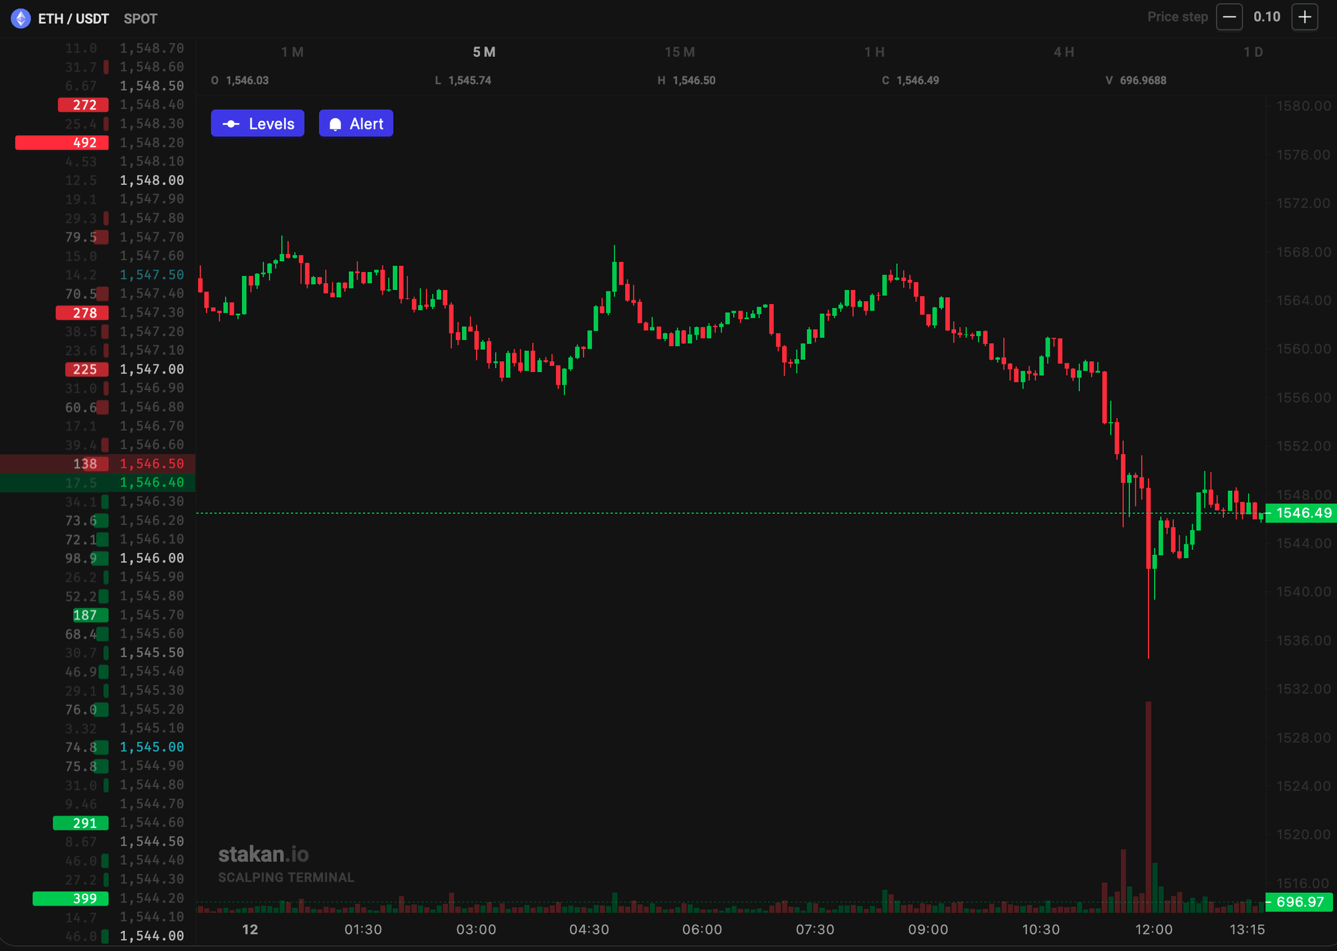
Task: Decrease price step with minus button
Action: pyautogui.click(x=1229, y=17)
